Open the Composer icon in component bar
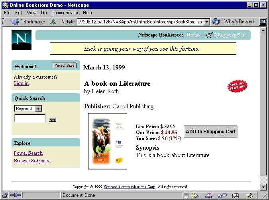The image size is (269, 200). (249, 195)
